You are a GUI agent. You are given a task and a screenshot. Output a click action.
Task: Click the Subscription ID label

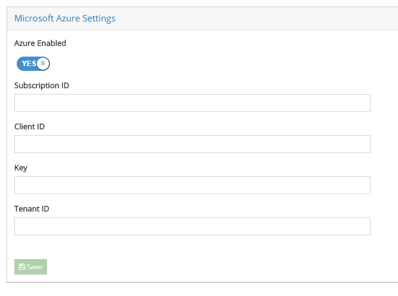[41, 86]
